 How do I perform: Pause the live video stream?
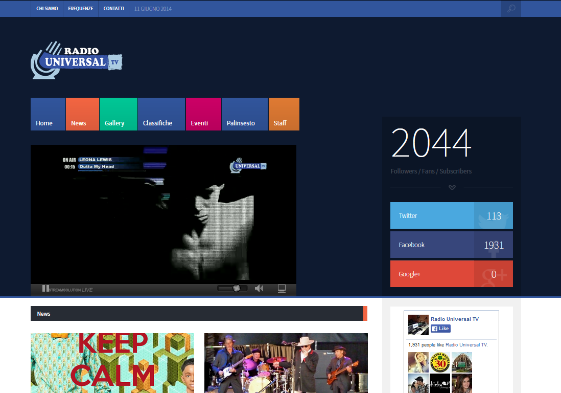45,289
